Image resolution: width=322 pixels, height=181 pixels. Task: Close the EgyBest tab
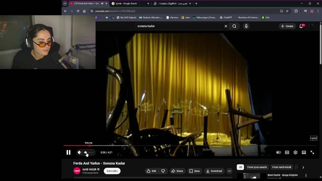tap(190, 4)
